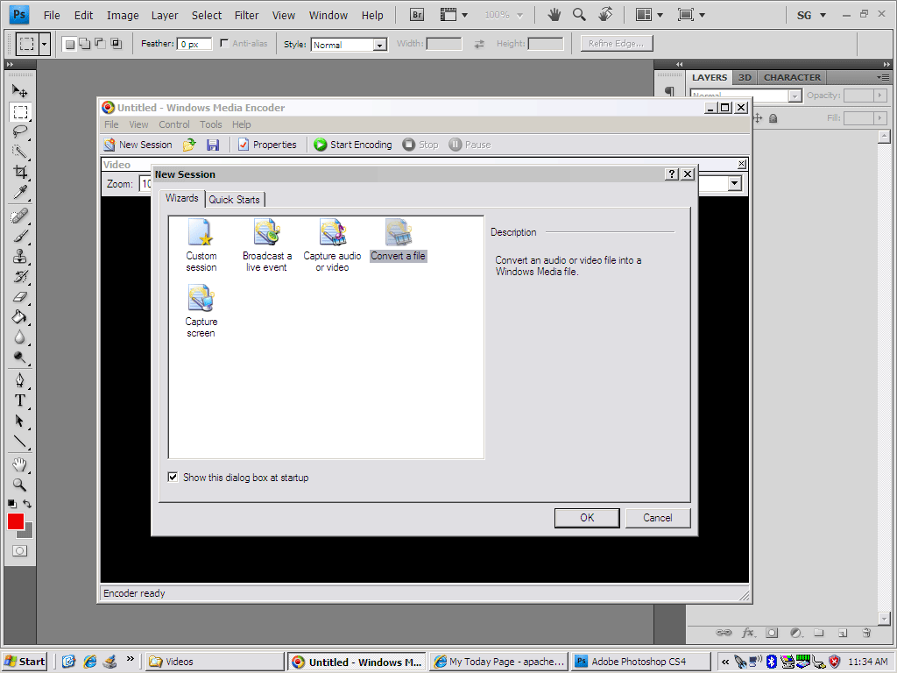This screenshot has width=897, height=673.
Task: Select the Eyedropper tool
Action: tap(20, 192)
